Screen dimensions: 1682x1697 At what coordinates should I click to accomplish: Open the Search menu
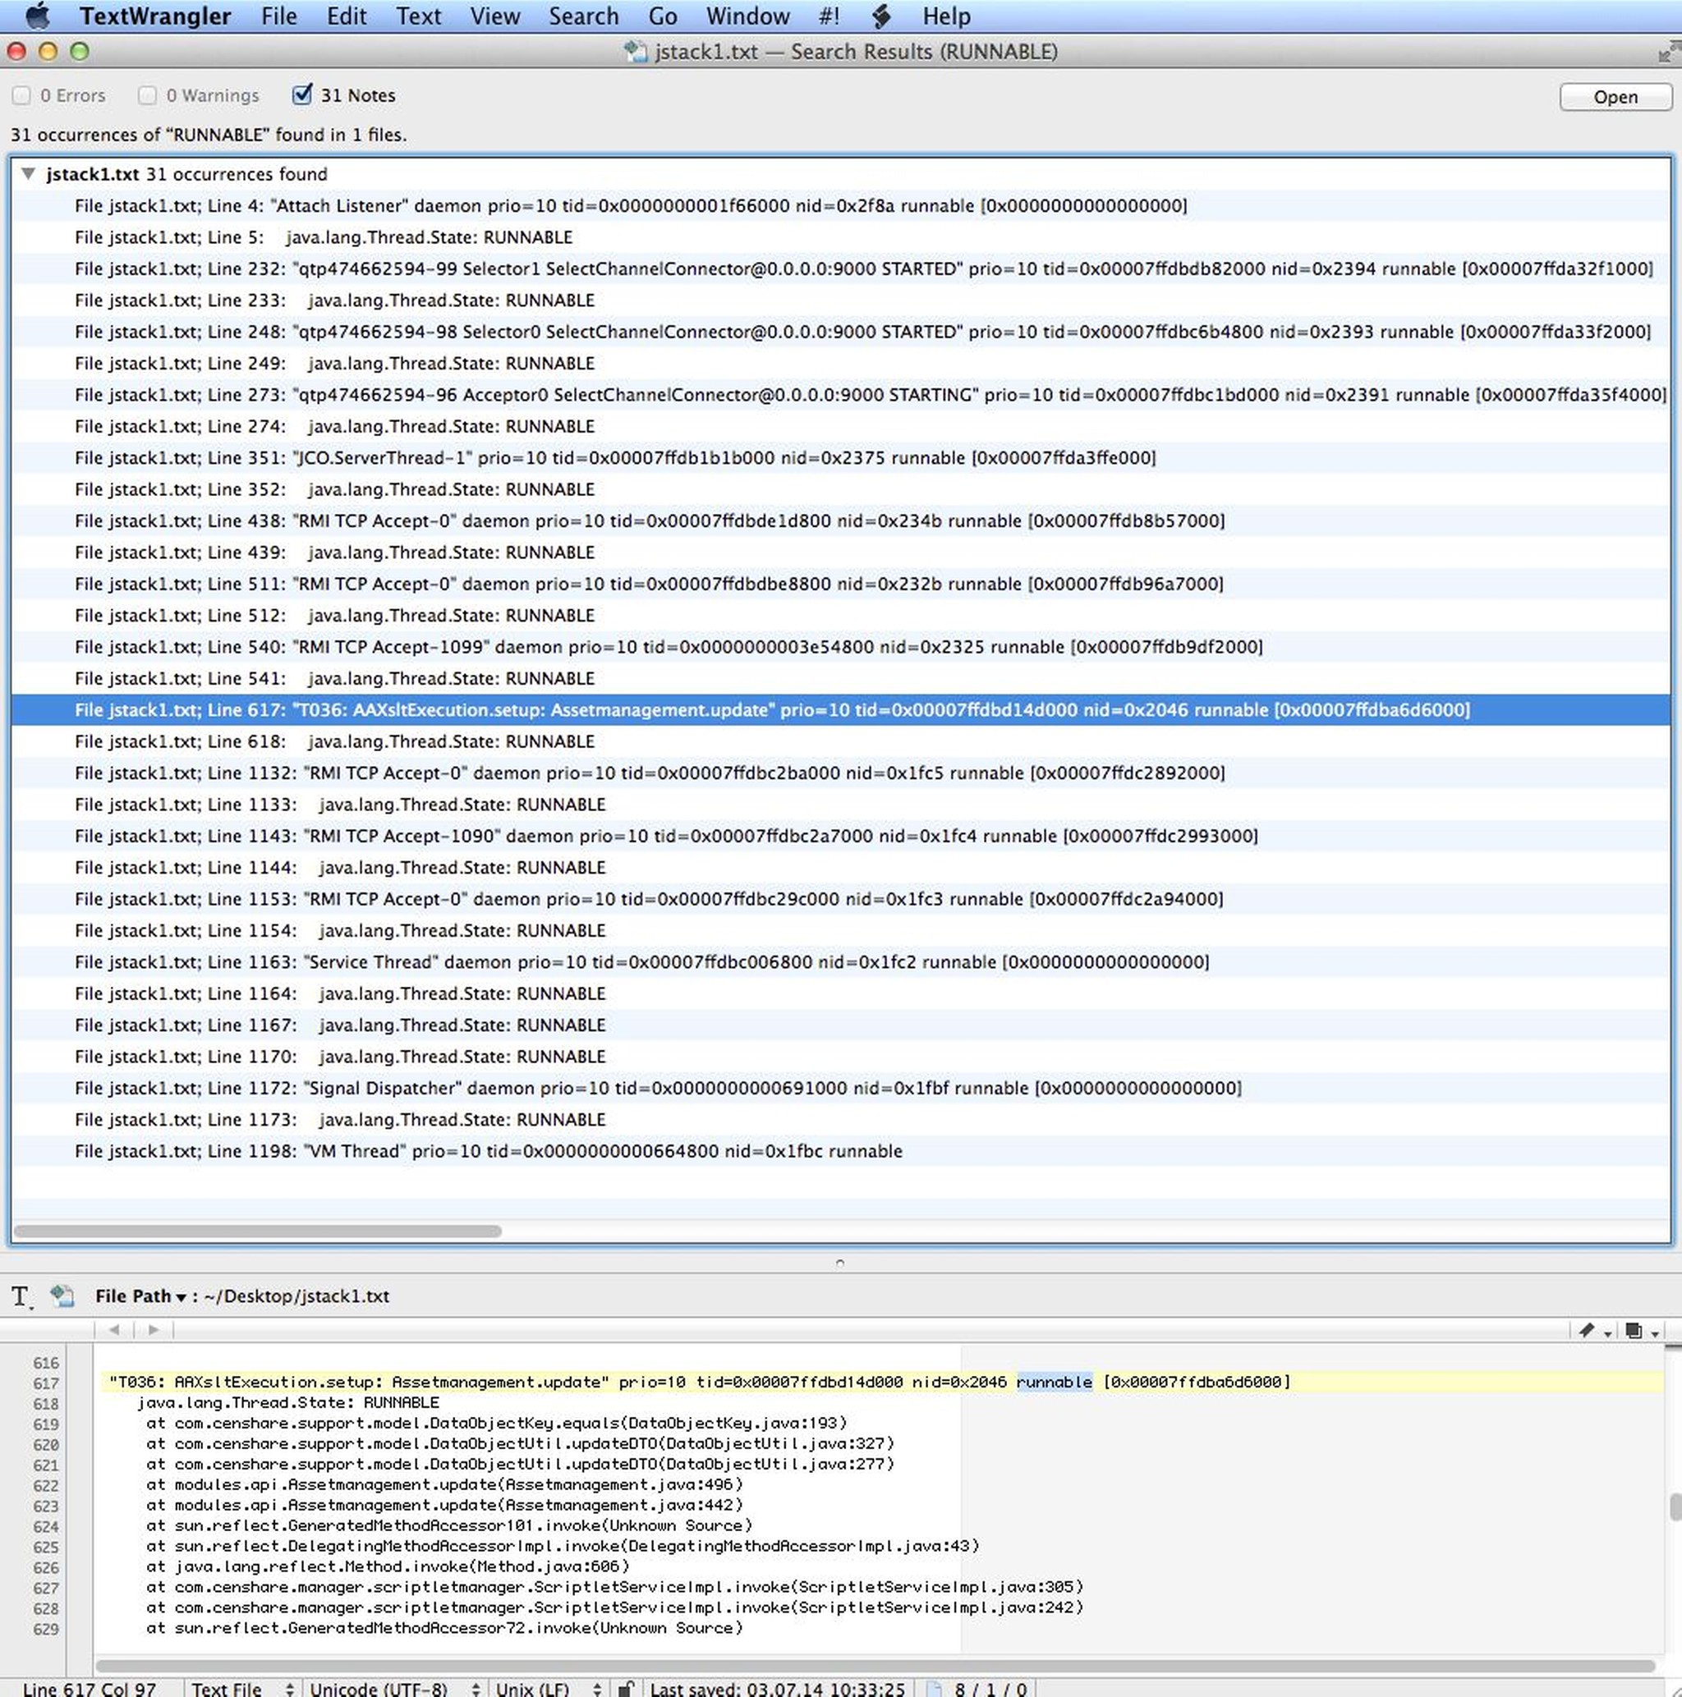(x=582, y=16)
